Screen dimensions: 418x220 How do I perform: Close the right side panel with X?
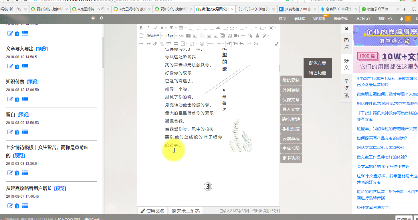pos(346,29)
